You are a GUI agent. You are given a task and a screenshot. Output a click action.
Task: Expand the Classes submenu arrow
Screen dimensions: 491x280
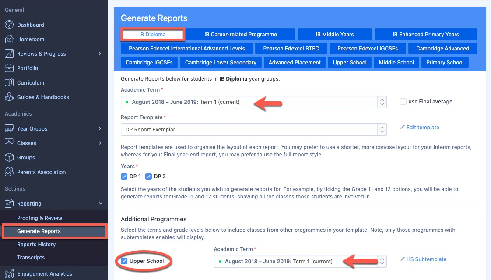100,143
